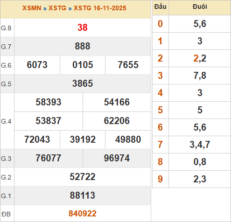Click tail value 3 for head 4

200,93
